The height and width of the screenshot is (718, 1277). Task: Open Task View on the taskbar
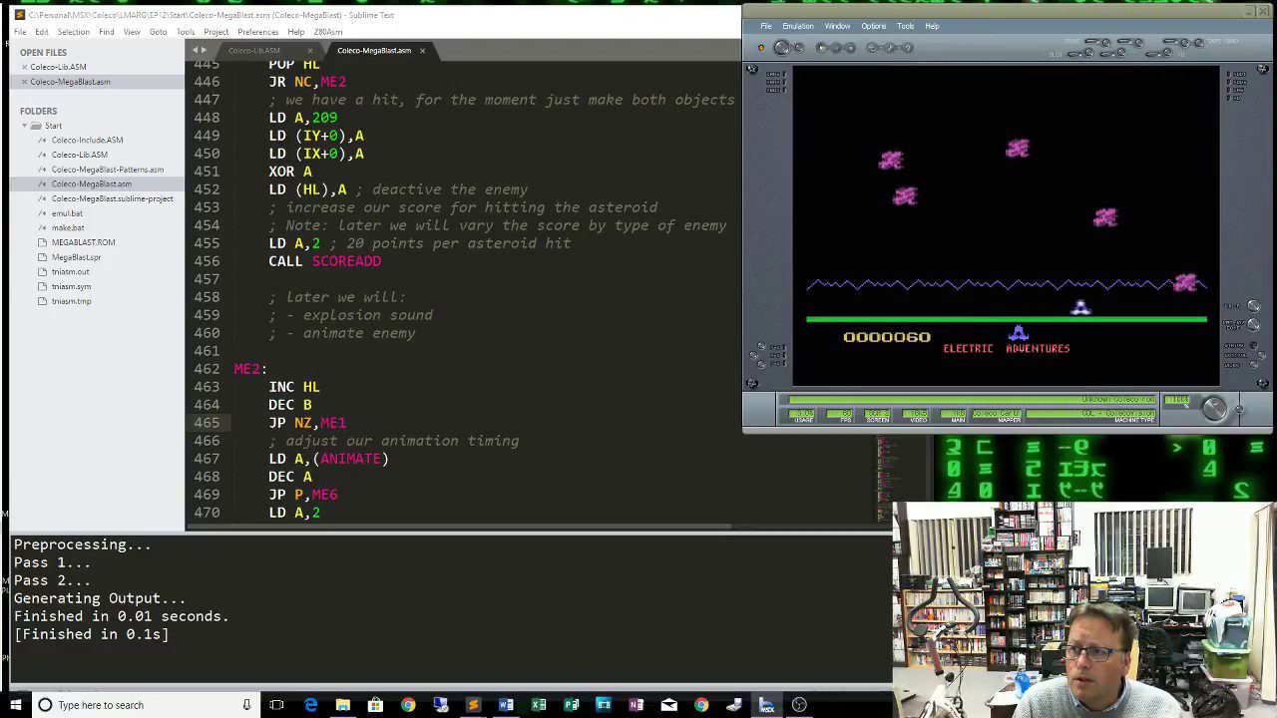click(276, 705)
